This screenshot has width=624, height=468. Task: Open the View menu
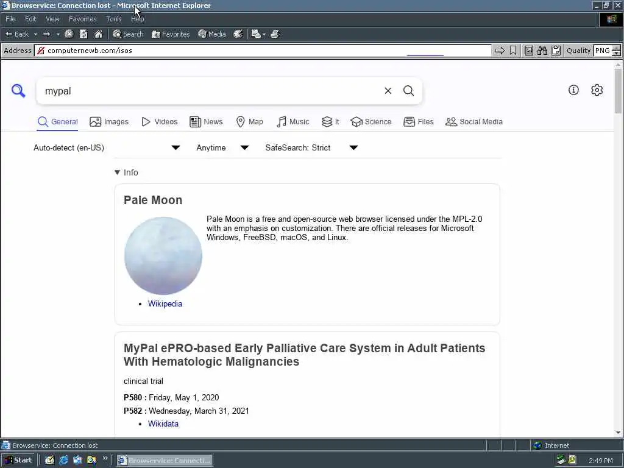(x=52, y=19)
